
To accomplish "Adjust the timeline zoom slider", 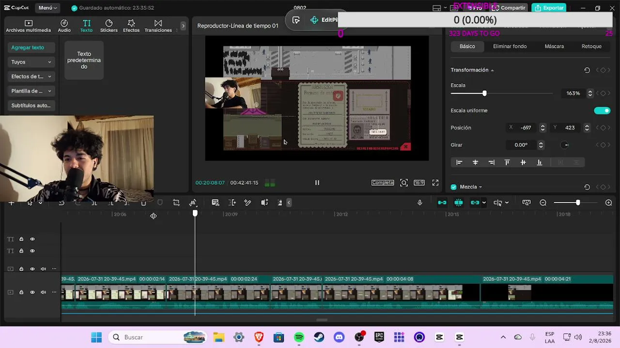I will tap(578, 203).
